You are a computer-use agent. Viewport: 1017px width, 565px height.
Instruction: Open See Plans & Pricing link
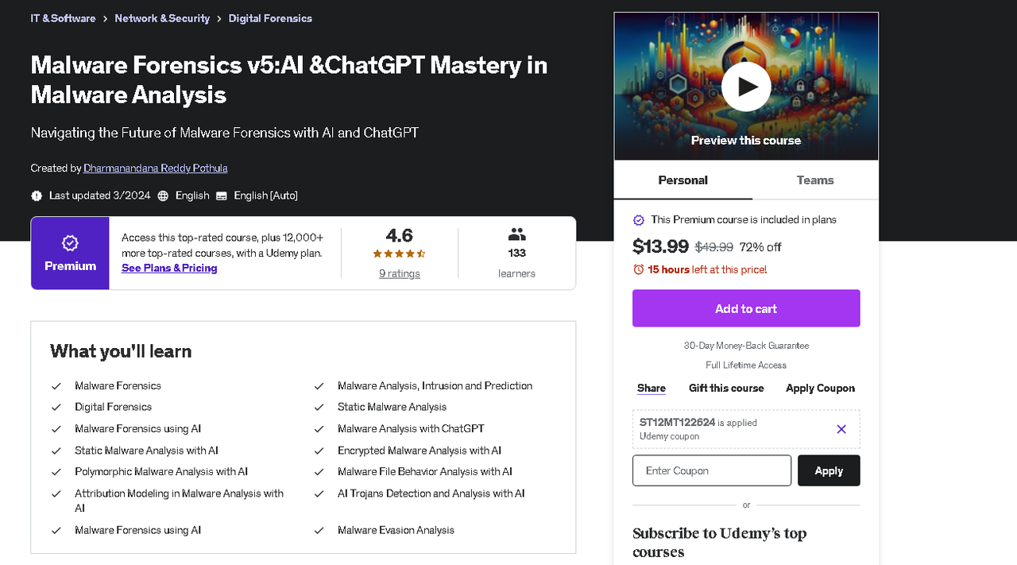pos(169,269)
